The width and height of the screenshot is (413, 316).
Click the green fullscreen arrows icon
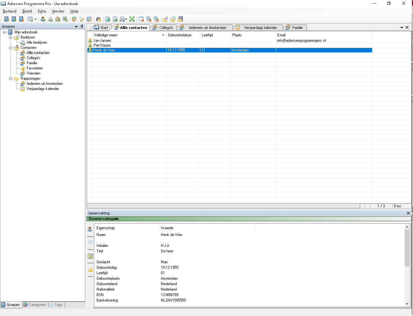coord(132,19)
